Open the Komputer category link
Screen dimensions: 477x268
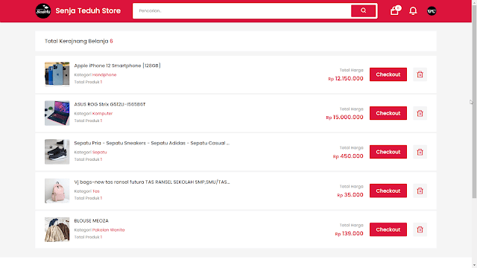(x=103, y=113)
